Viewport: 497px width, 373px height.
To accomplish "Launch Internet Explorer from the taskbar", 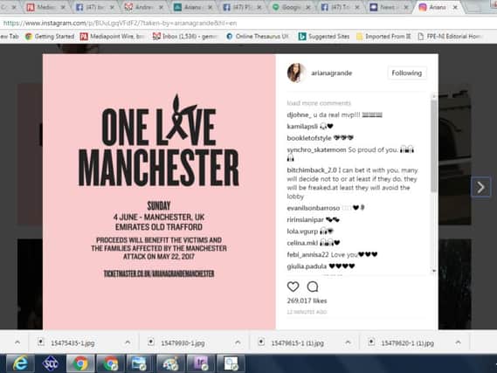I will [20, 363].
